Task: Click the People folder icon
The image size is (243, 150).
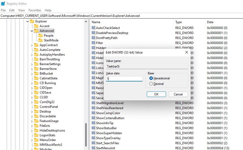Action: click(x=40, y=36)
